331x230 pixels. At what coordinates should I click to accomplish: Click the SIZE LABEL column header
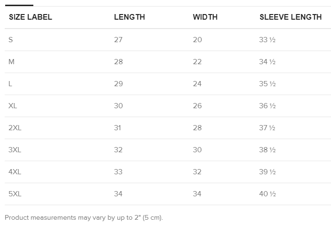pyautogui.click(x=31, y=17)
